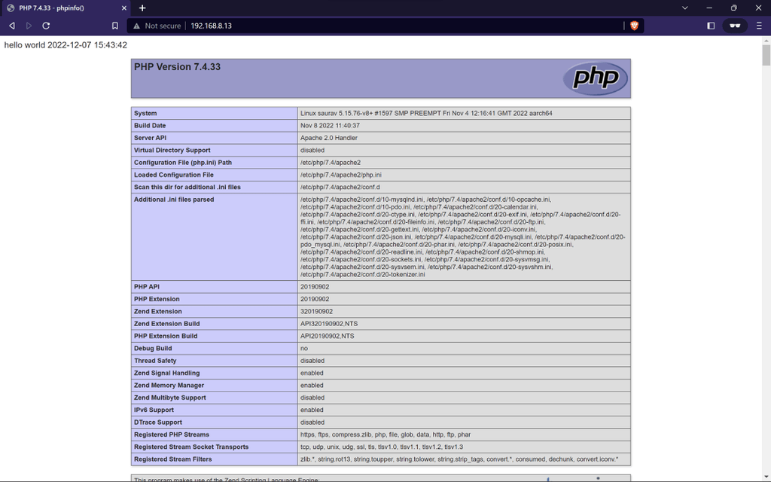Reload the phpinfo page

[46, 26]
